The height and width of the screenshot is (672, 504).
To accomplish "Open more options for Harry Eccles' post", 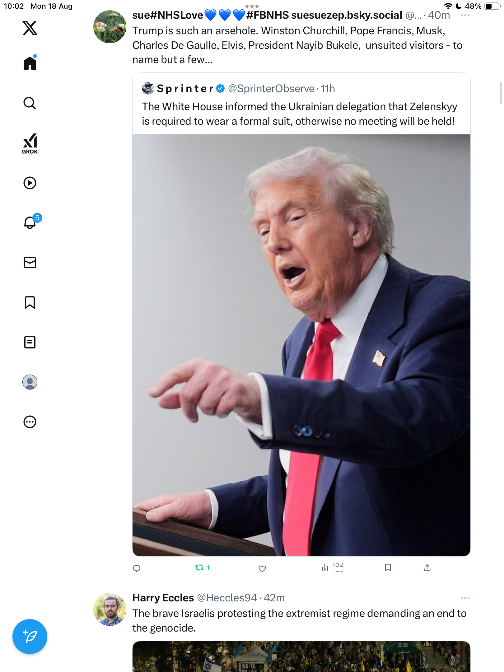I will pos(465,598).
